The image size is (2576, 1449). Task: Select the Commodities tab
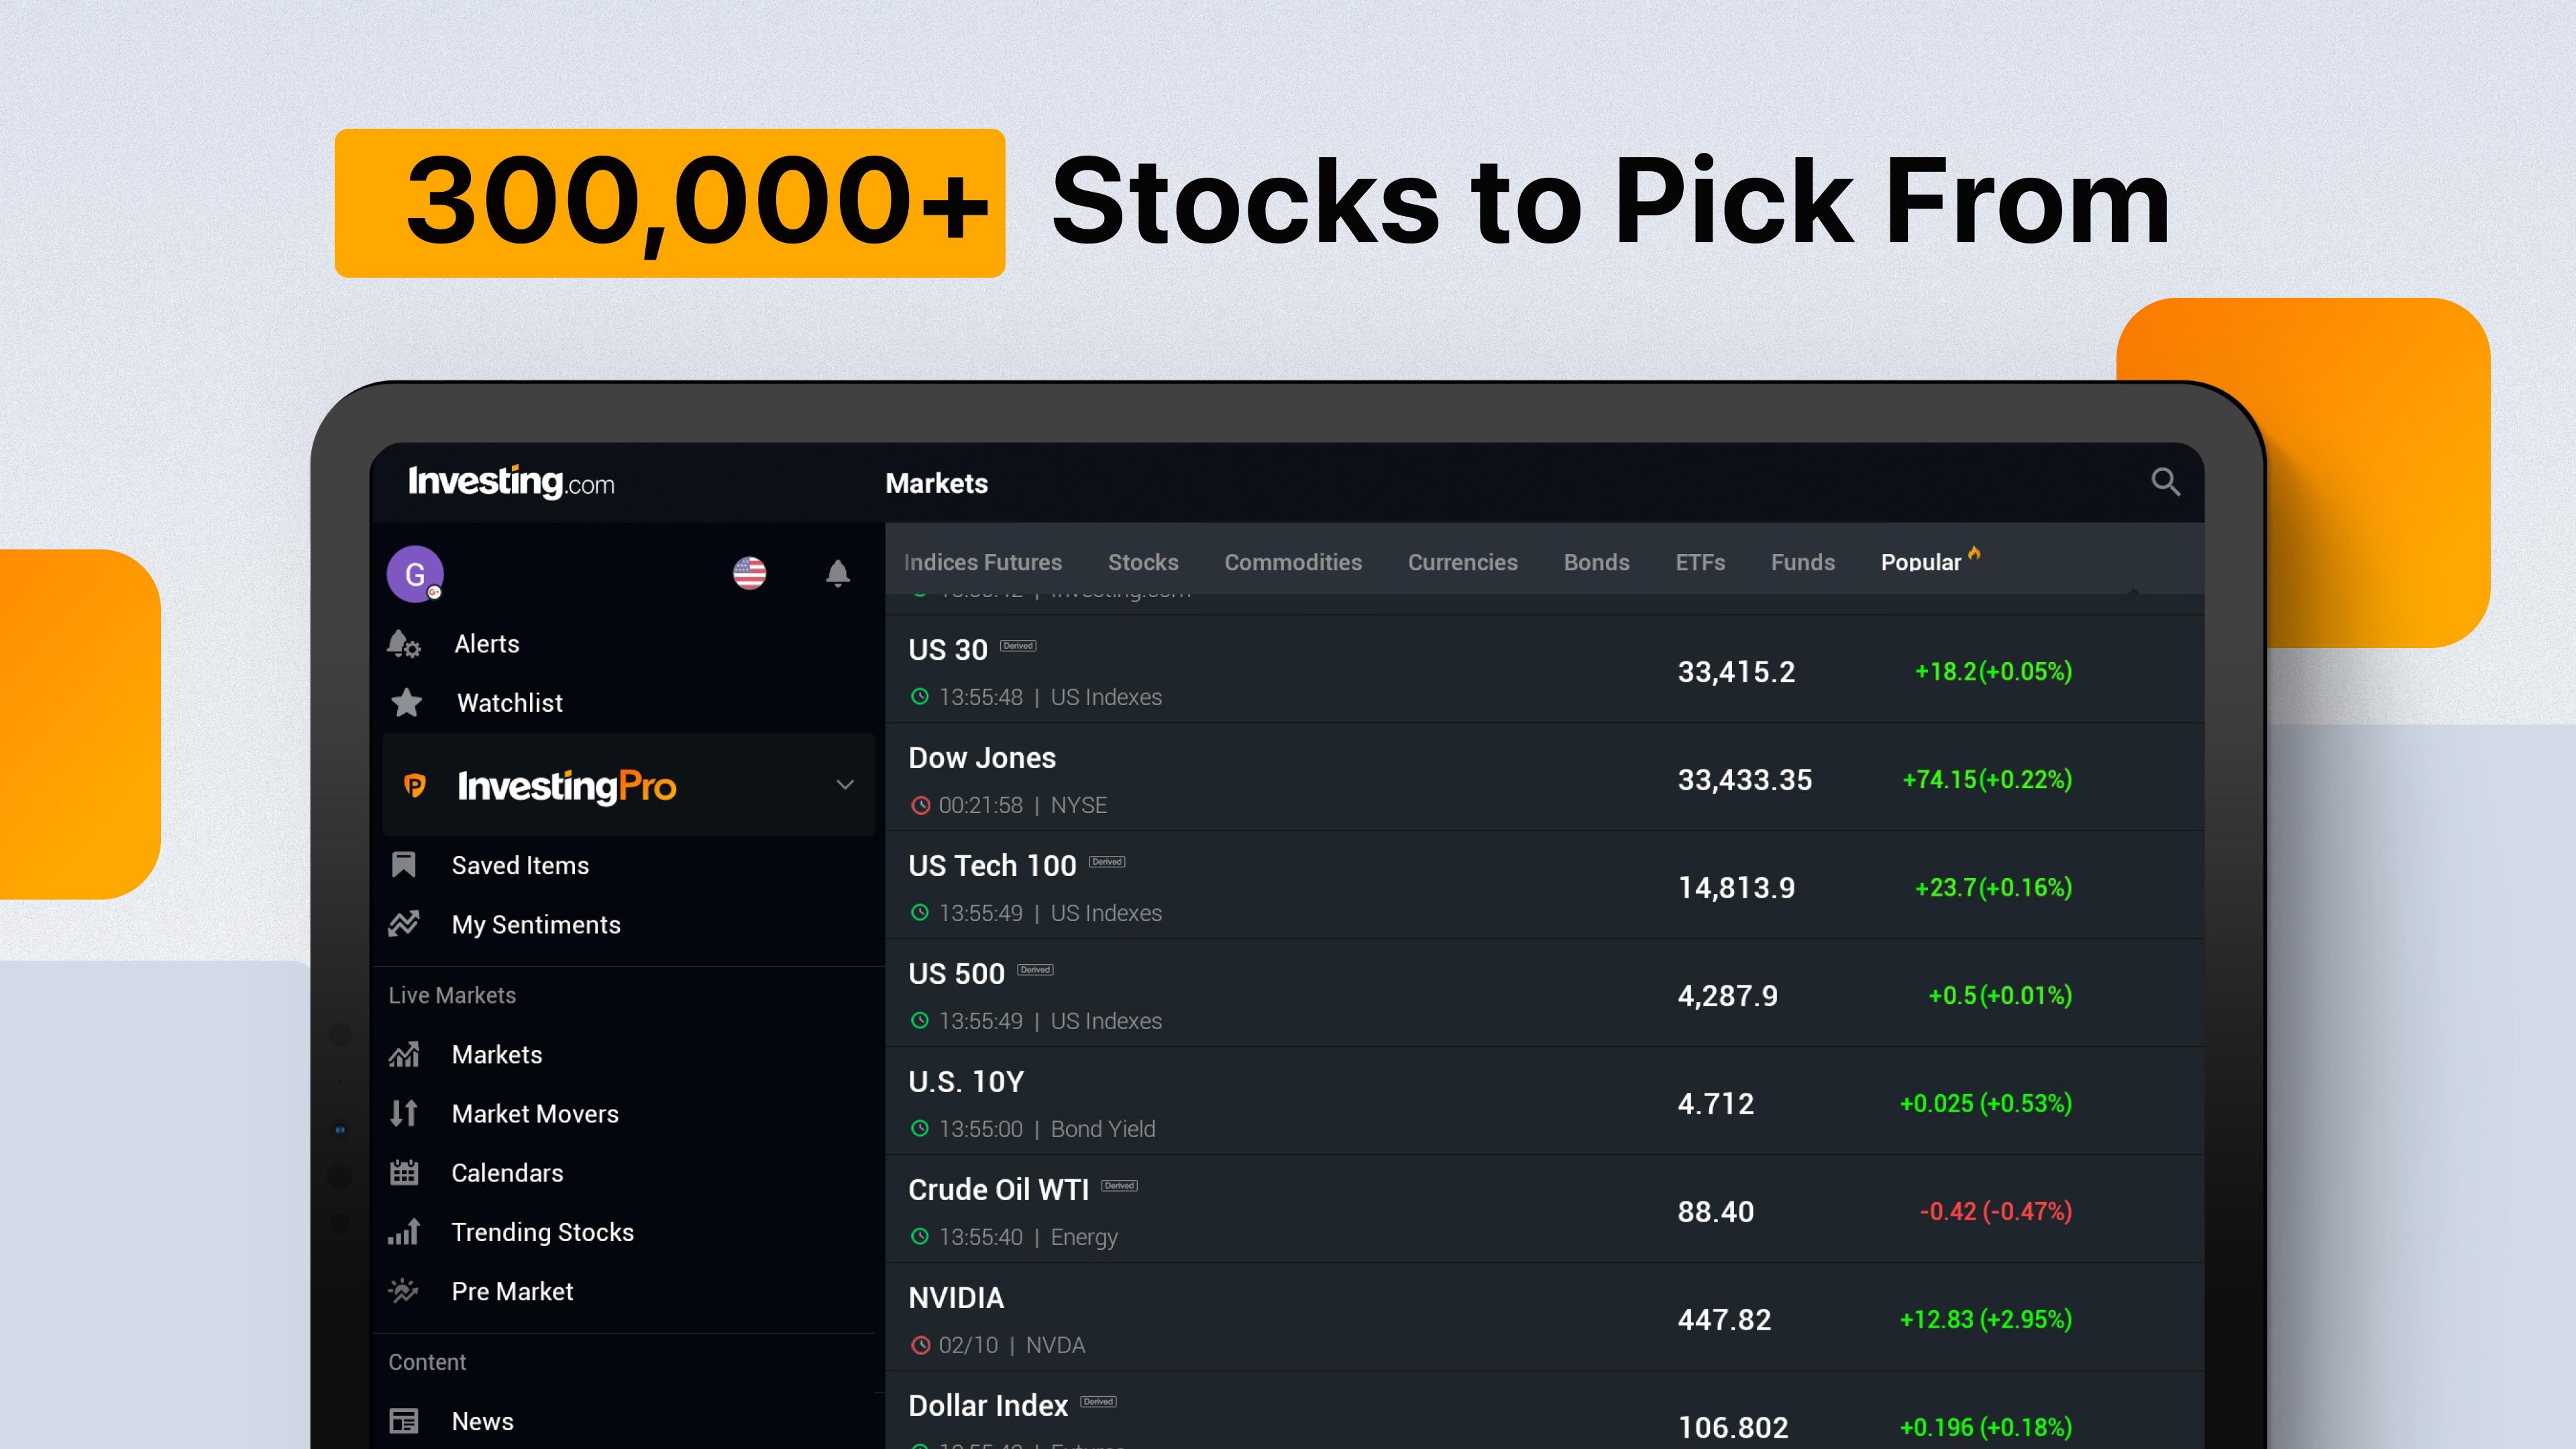[x=1293, y=562]
